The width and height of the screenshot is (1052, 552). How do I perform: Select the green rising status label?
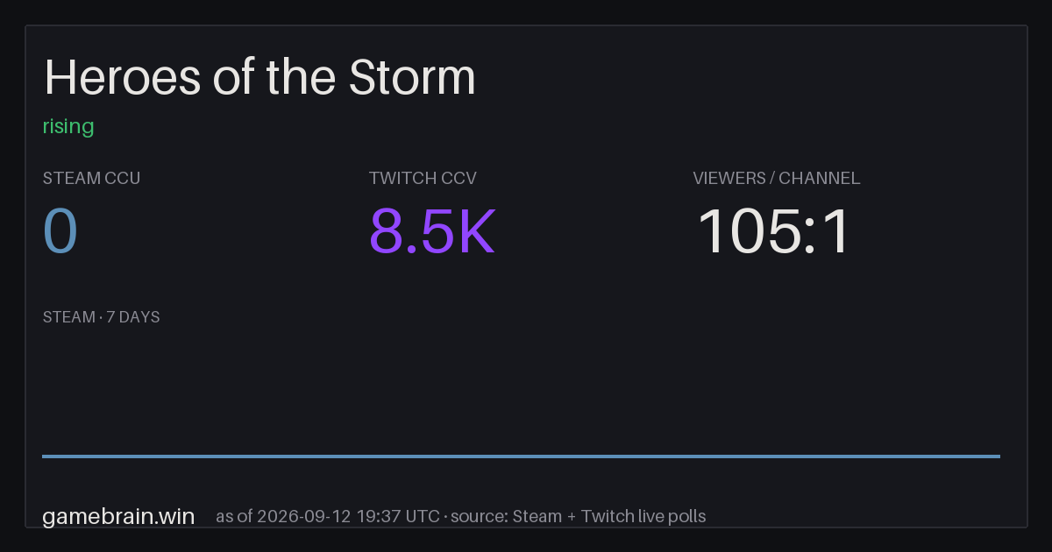tap(68, 127)
